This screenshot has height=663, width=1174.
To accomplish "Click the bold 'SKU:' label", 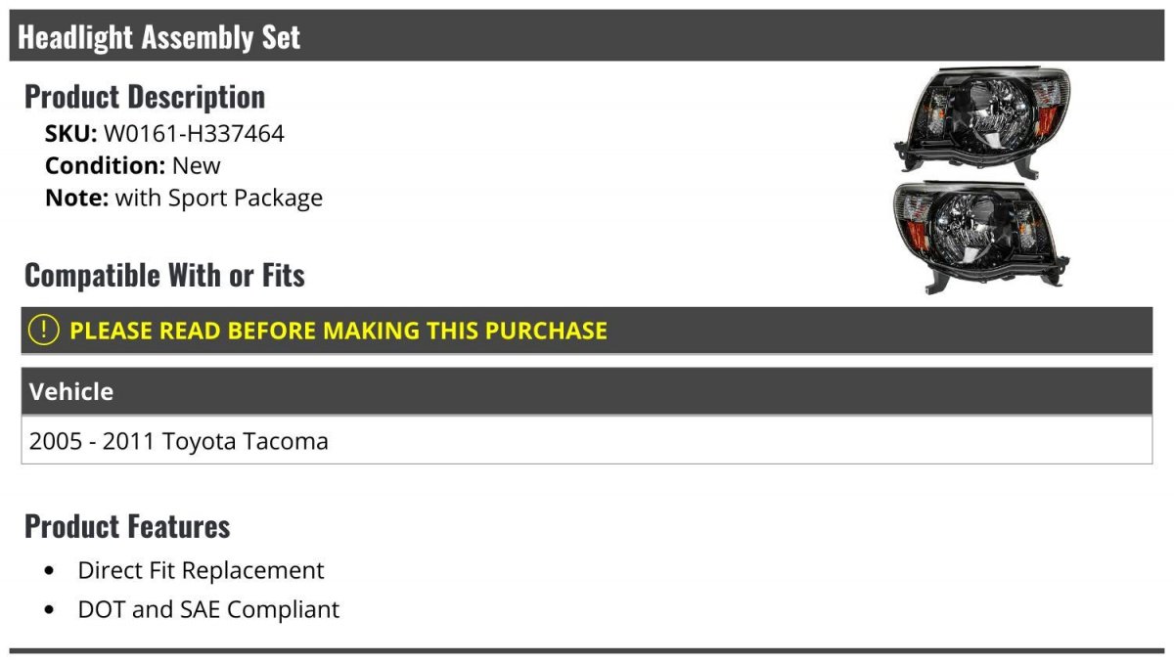I will (70, 133).
